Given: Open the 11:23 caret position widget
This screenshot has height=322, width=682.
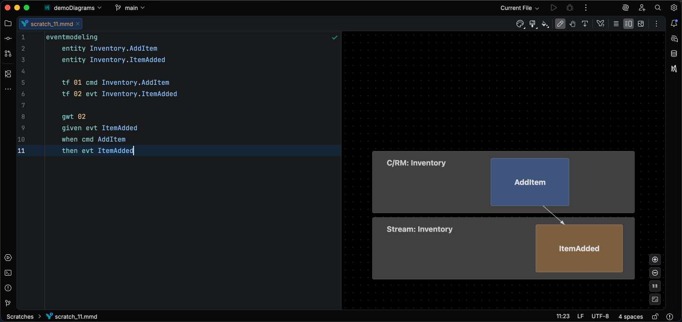Looking at the screenshot, I should 563,316.
